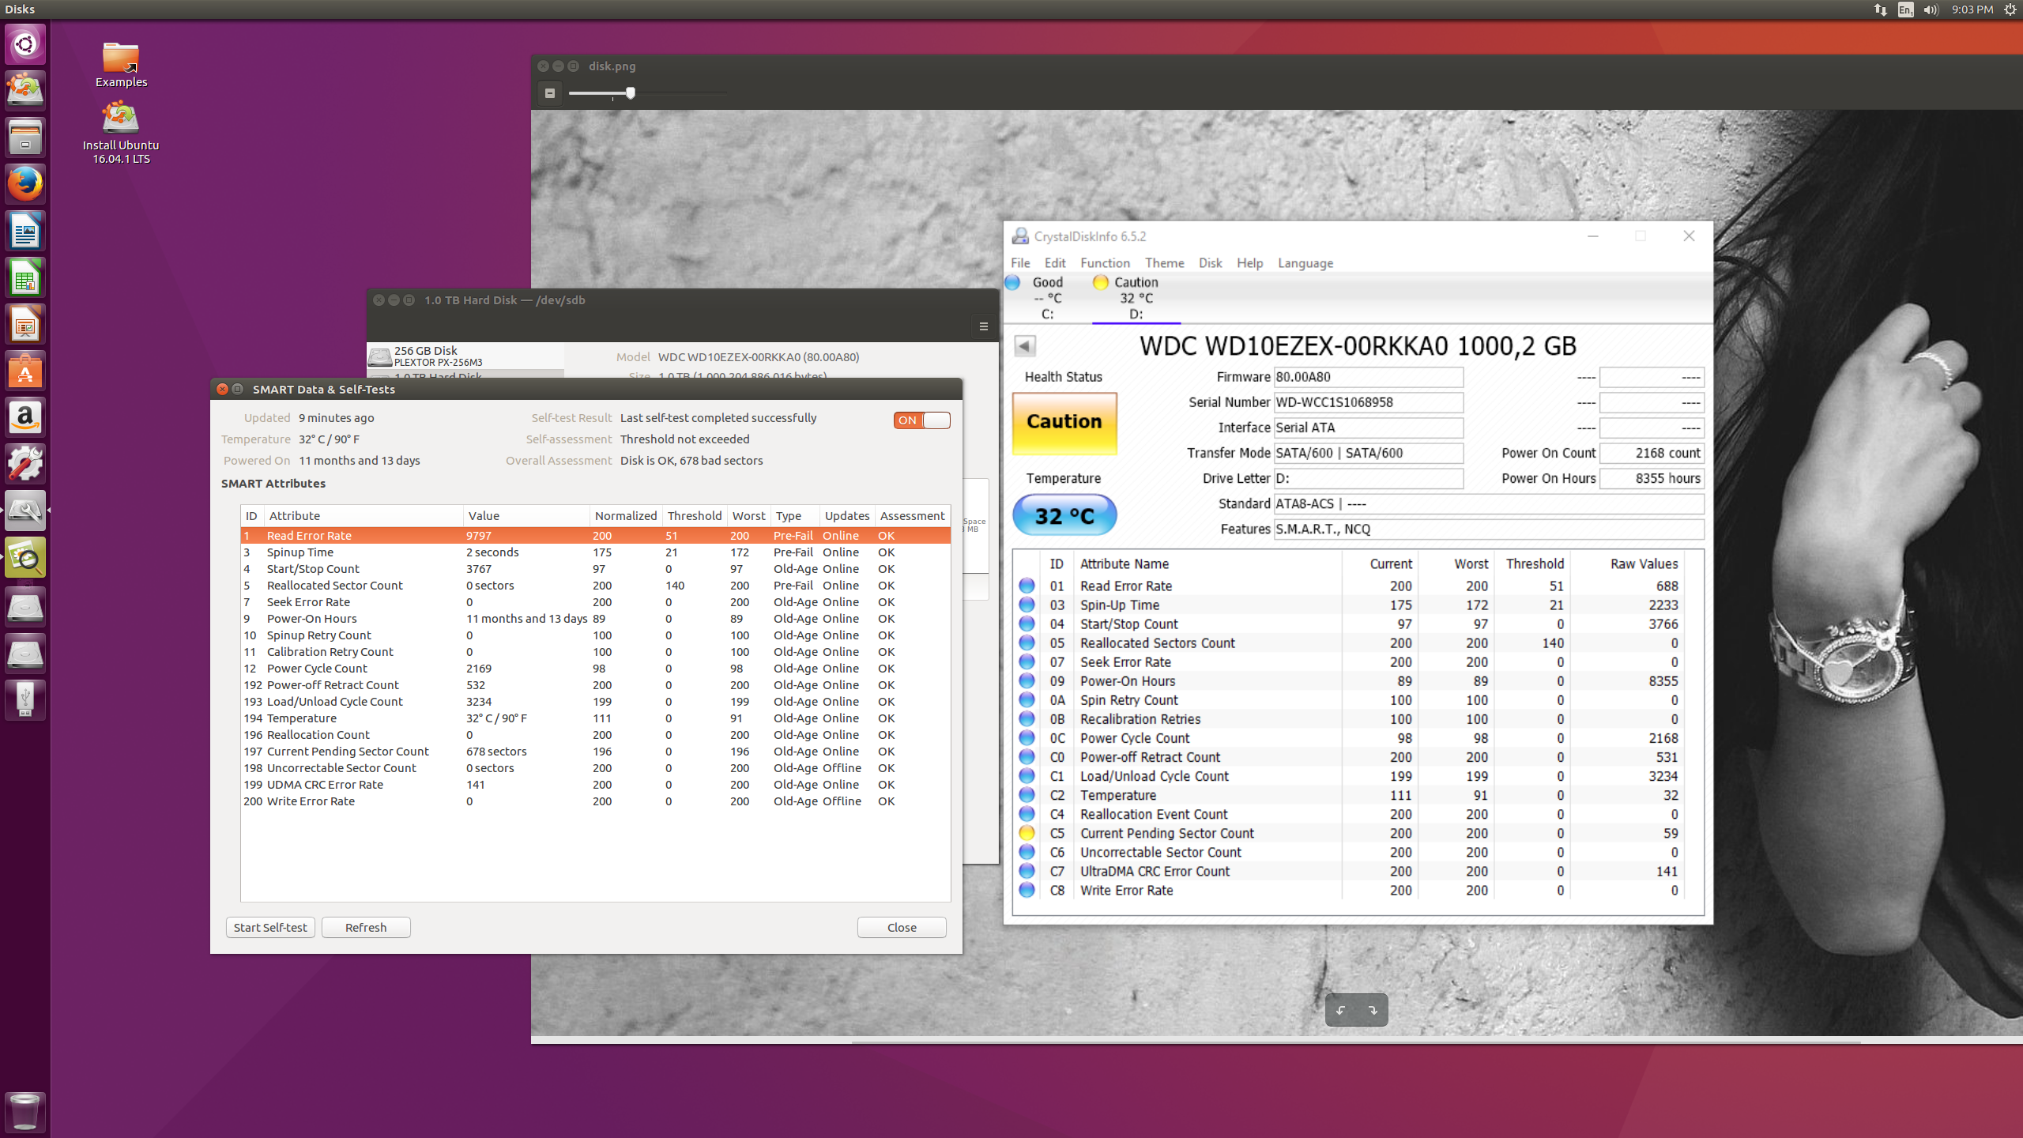Screen dimensions: 2023x1138
Task: Open LibreOffice Writer from the launcher
Action: point(25,232)
